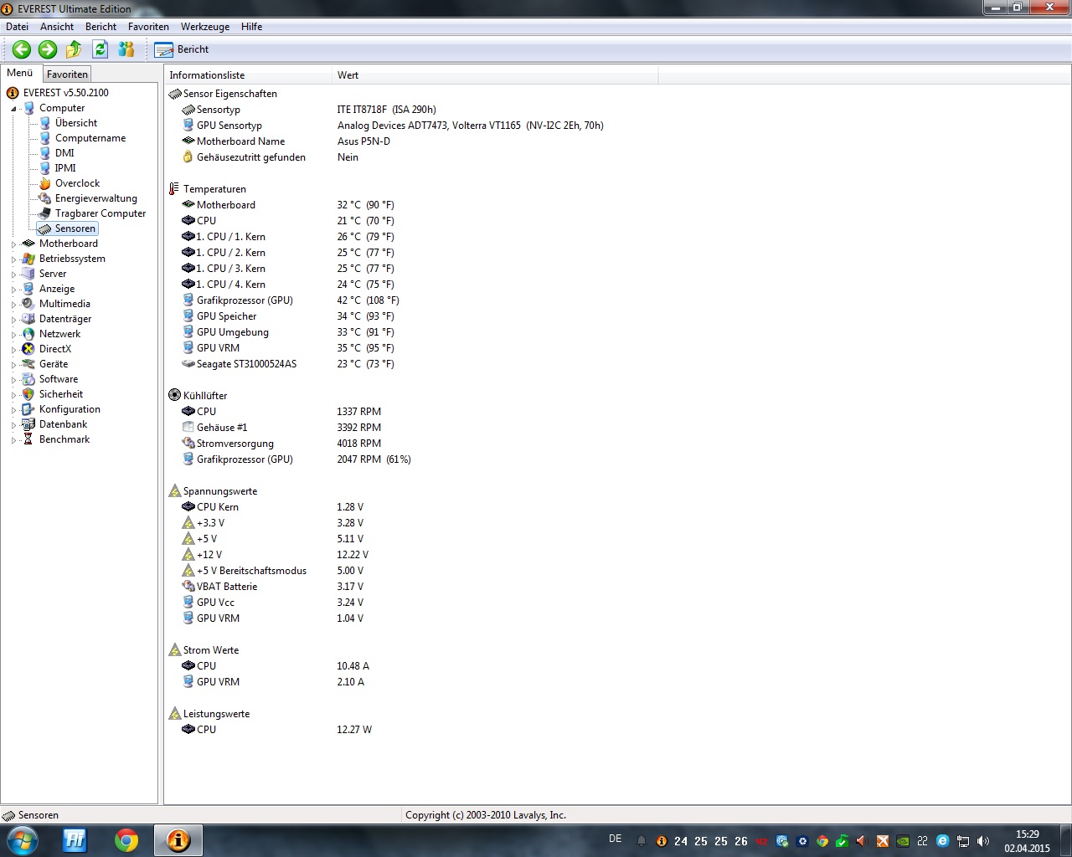Open the Favoriten menu in the menu bar
Image resolution: width=1072 pixels, height=857 pixels.
click(148, 27)
